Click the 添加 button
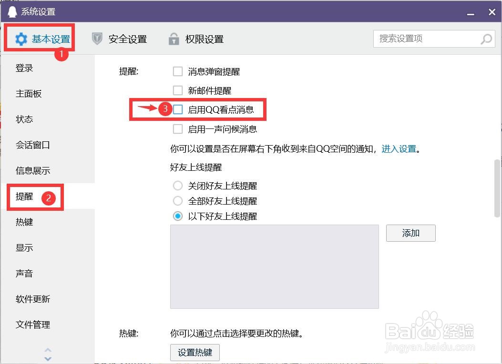This screenshot has width=502, height=364. [x=411, y=233]
